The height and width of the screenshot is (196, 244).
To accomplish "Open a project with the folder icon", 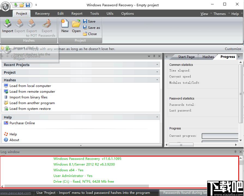I will [76, 23].
